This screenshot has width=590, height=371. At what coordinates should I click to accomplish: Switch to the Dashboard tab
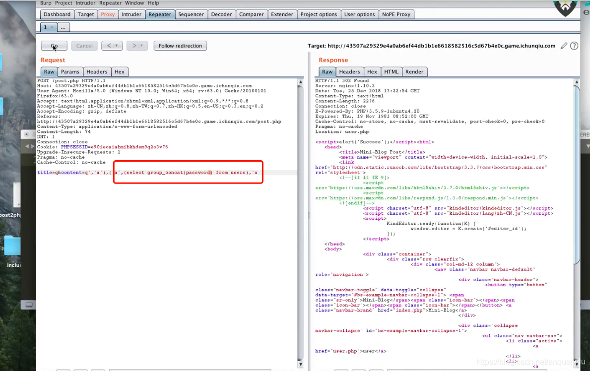[57, 14]
